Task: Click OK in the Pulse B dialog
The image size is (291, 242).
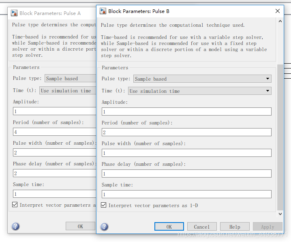Action: pyautogui.click(x=169, y=227)
